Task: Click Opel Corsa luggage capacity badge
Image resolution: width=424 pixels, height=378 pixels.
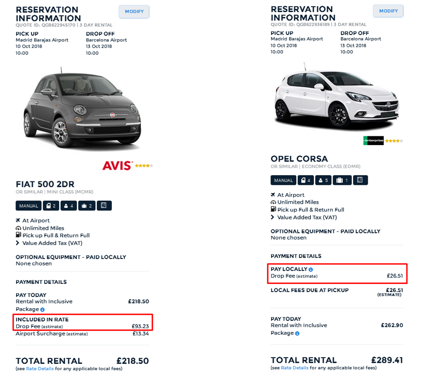Action: 342,180
